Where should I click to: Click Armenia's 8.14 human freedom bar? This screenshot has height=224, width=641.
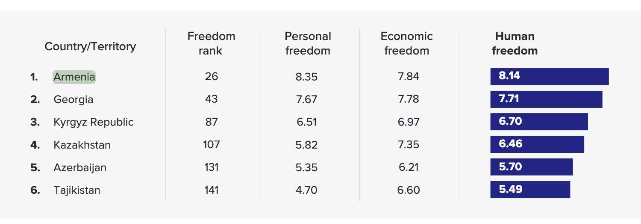click(x=549, y=77)
